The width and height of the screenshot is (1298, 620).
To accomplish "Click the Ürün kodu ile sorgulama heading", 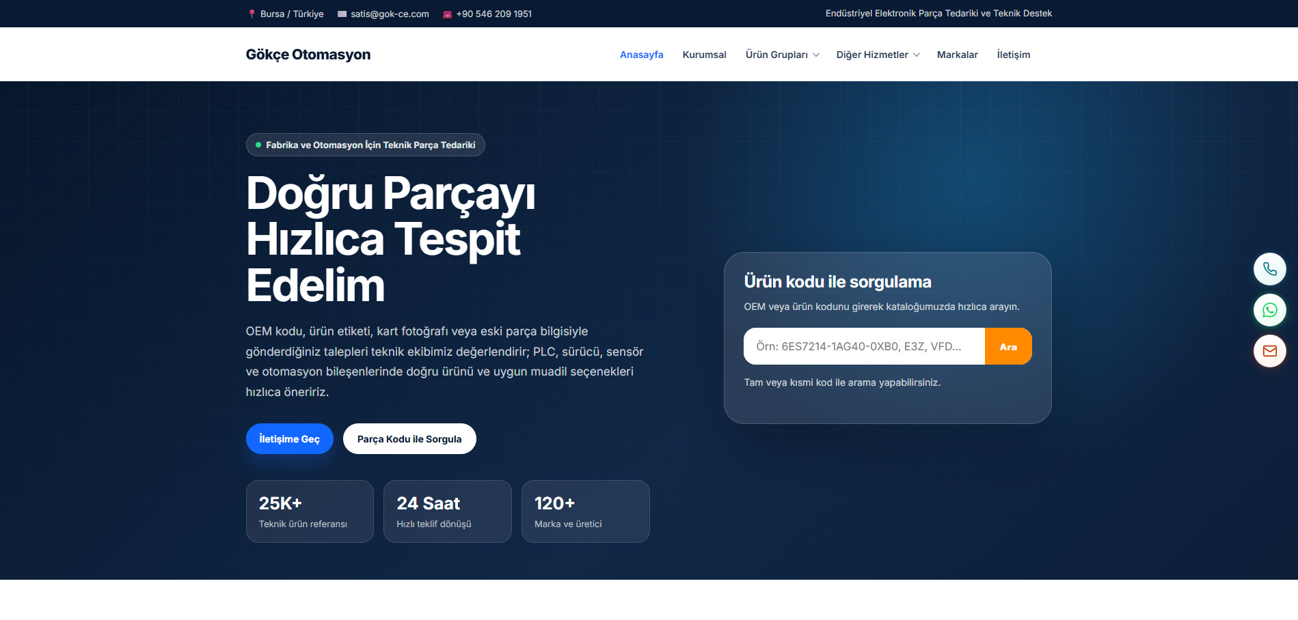I will [x=837, y=281].
